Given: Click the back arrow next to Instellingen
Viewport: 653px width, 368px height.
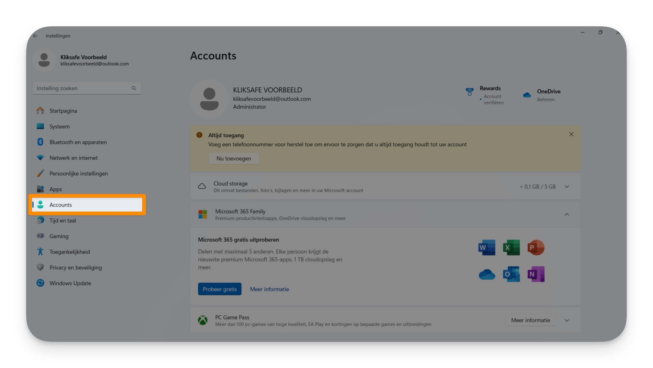Looking at the screenshot, I should coord(35,36).
